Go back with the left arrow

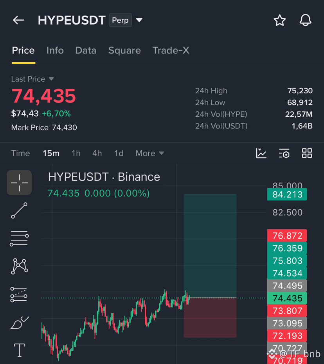tap(18, 20)
